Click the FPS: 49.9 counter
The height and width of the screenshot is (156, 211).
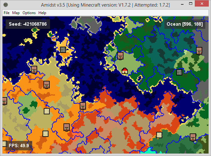pyautogui.click(x=19, y=146)
